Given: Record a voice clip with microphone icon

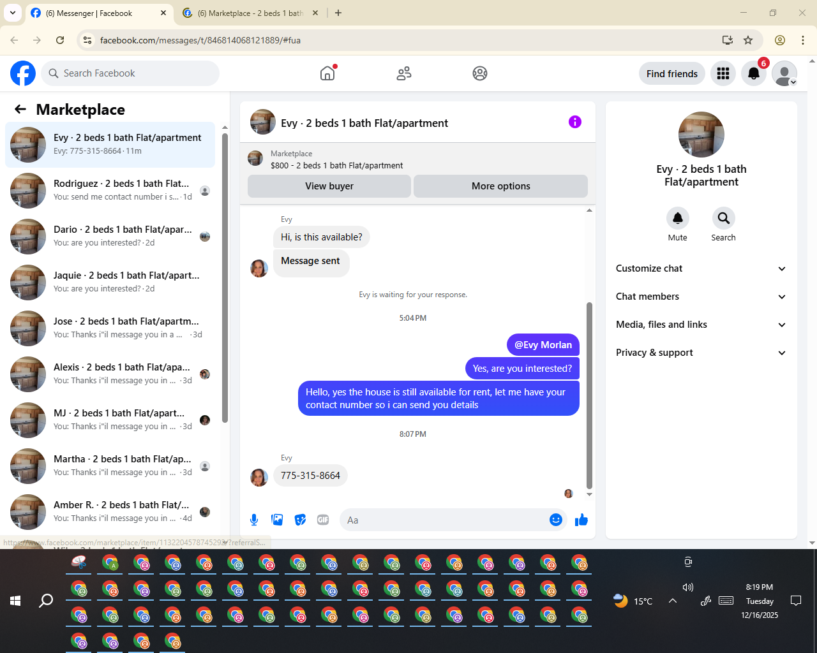Looking at the screenshot, I should (x=254, y=520).
